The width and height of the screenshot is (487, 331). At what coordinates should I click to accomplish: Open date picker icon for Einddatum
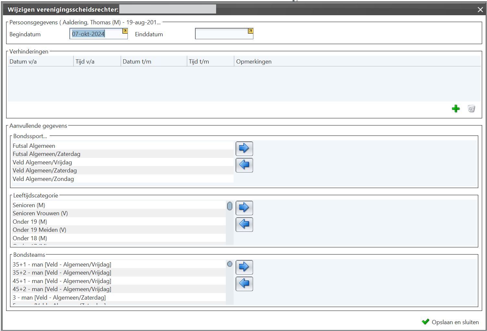coord(250,31)
